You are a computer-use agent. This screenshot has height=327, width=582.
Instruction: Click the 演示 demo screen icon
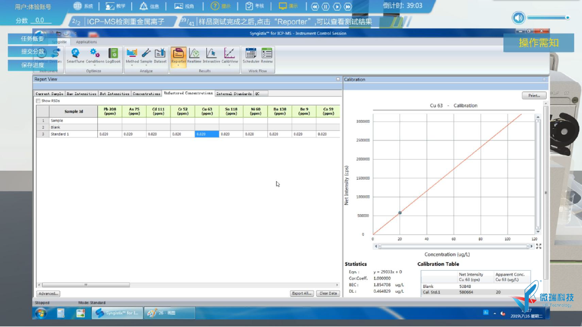click(283, 6)
